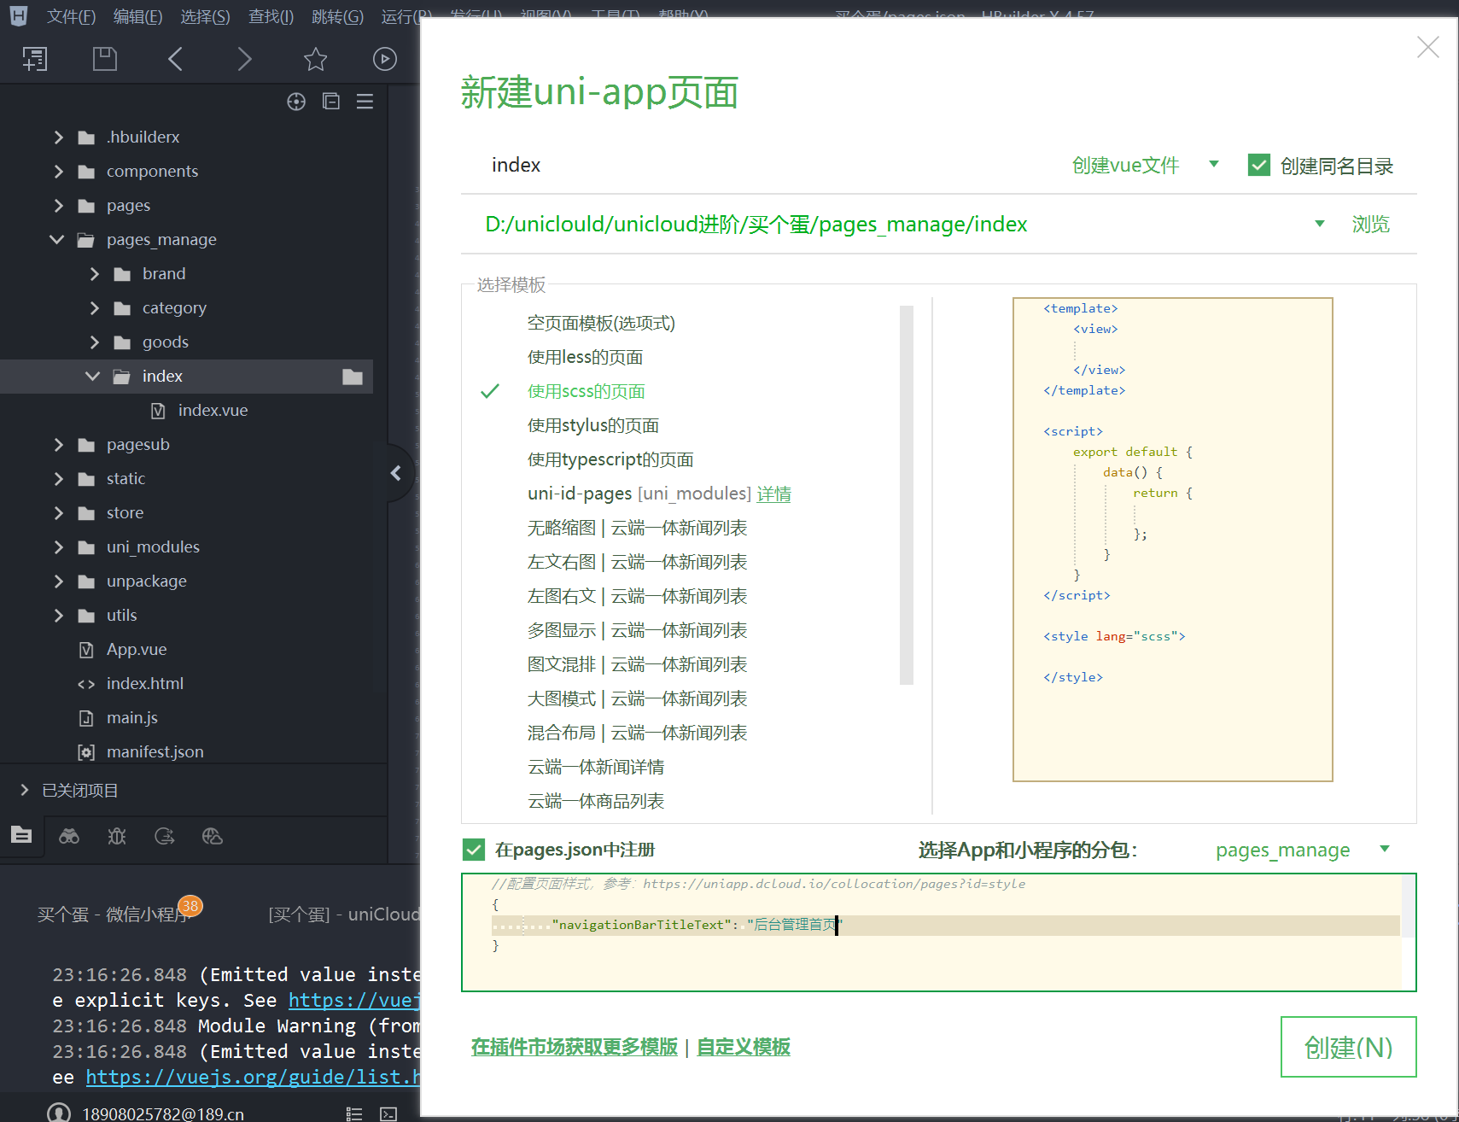Switch to 买个蛋 - 微信小程序 console tab

(113, 915)
